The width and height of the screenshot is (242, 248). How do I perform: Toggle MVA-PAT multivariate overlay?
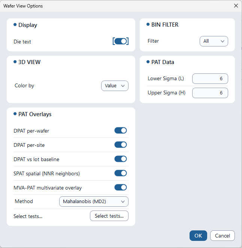[x=121, y=187]
